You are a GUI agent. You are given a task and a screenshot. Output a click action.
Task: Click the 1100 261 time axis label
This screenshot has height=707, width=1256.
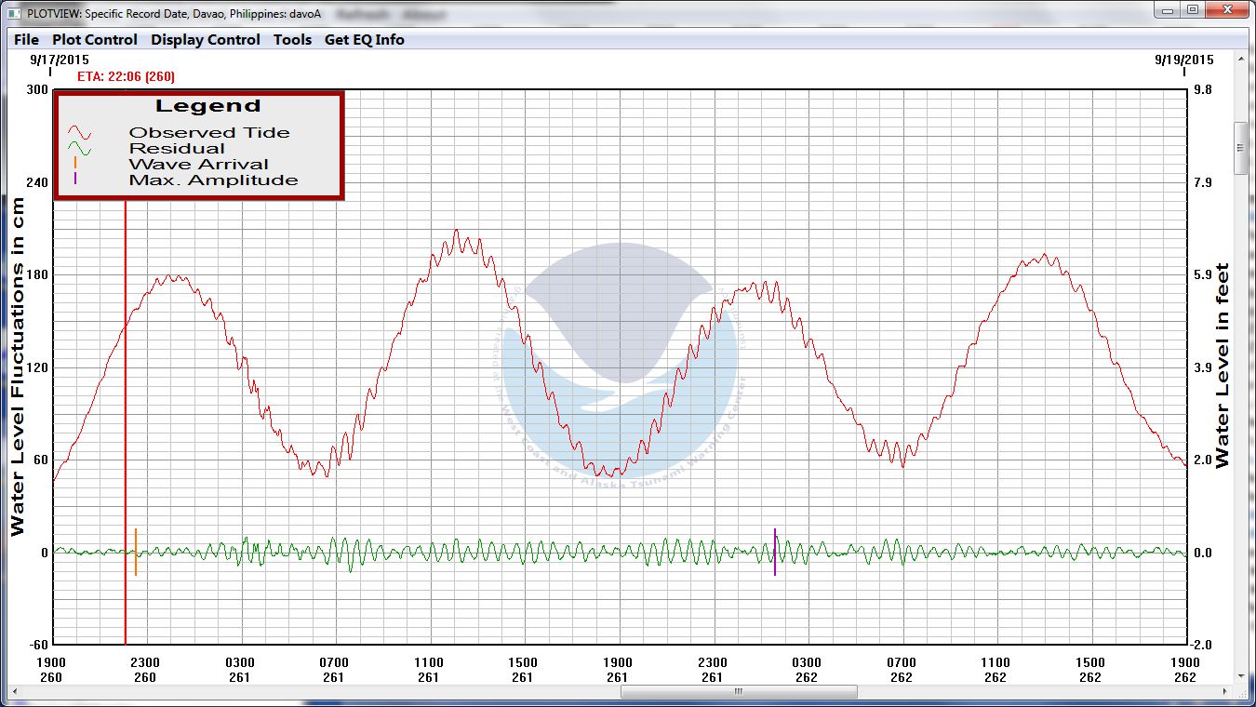(x=429, y=670)
